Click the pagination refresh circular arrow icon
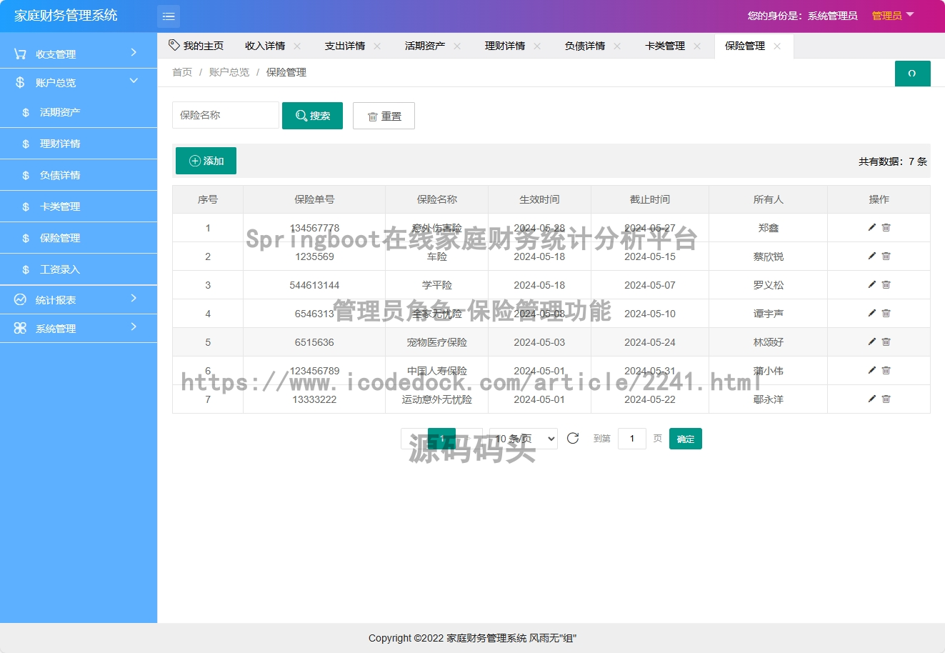 point(573,438)
